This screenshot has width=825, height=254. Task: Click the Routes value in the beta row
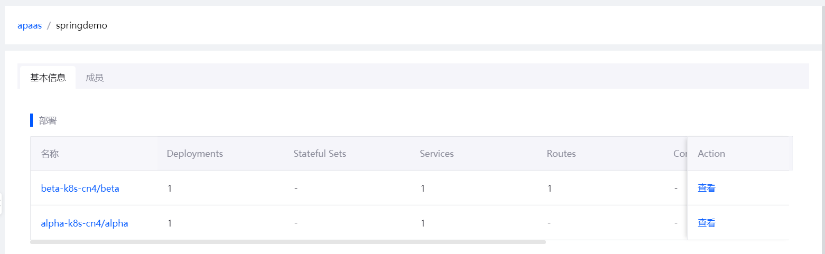(550, 189)
